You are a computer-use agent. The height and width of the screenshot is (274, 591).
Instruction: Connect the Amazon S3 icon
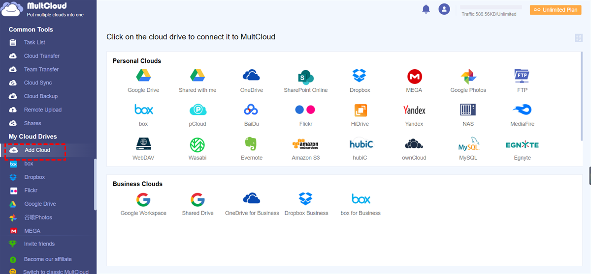point(305,144)
